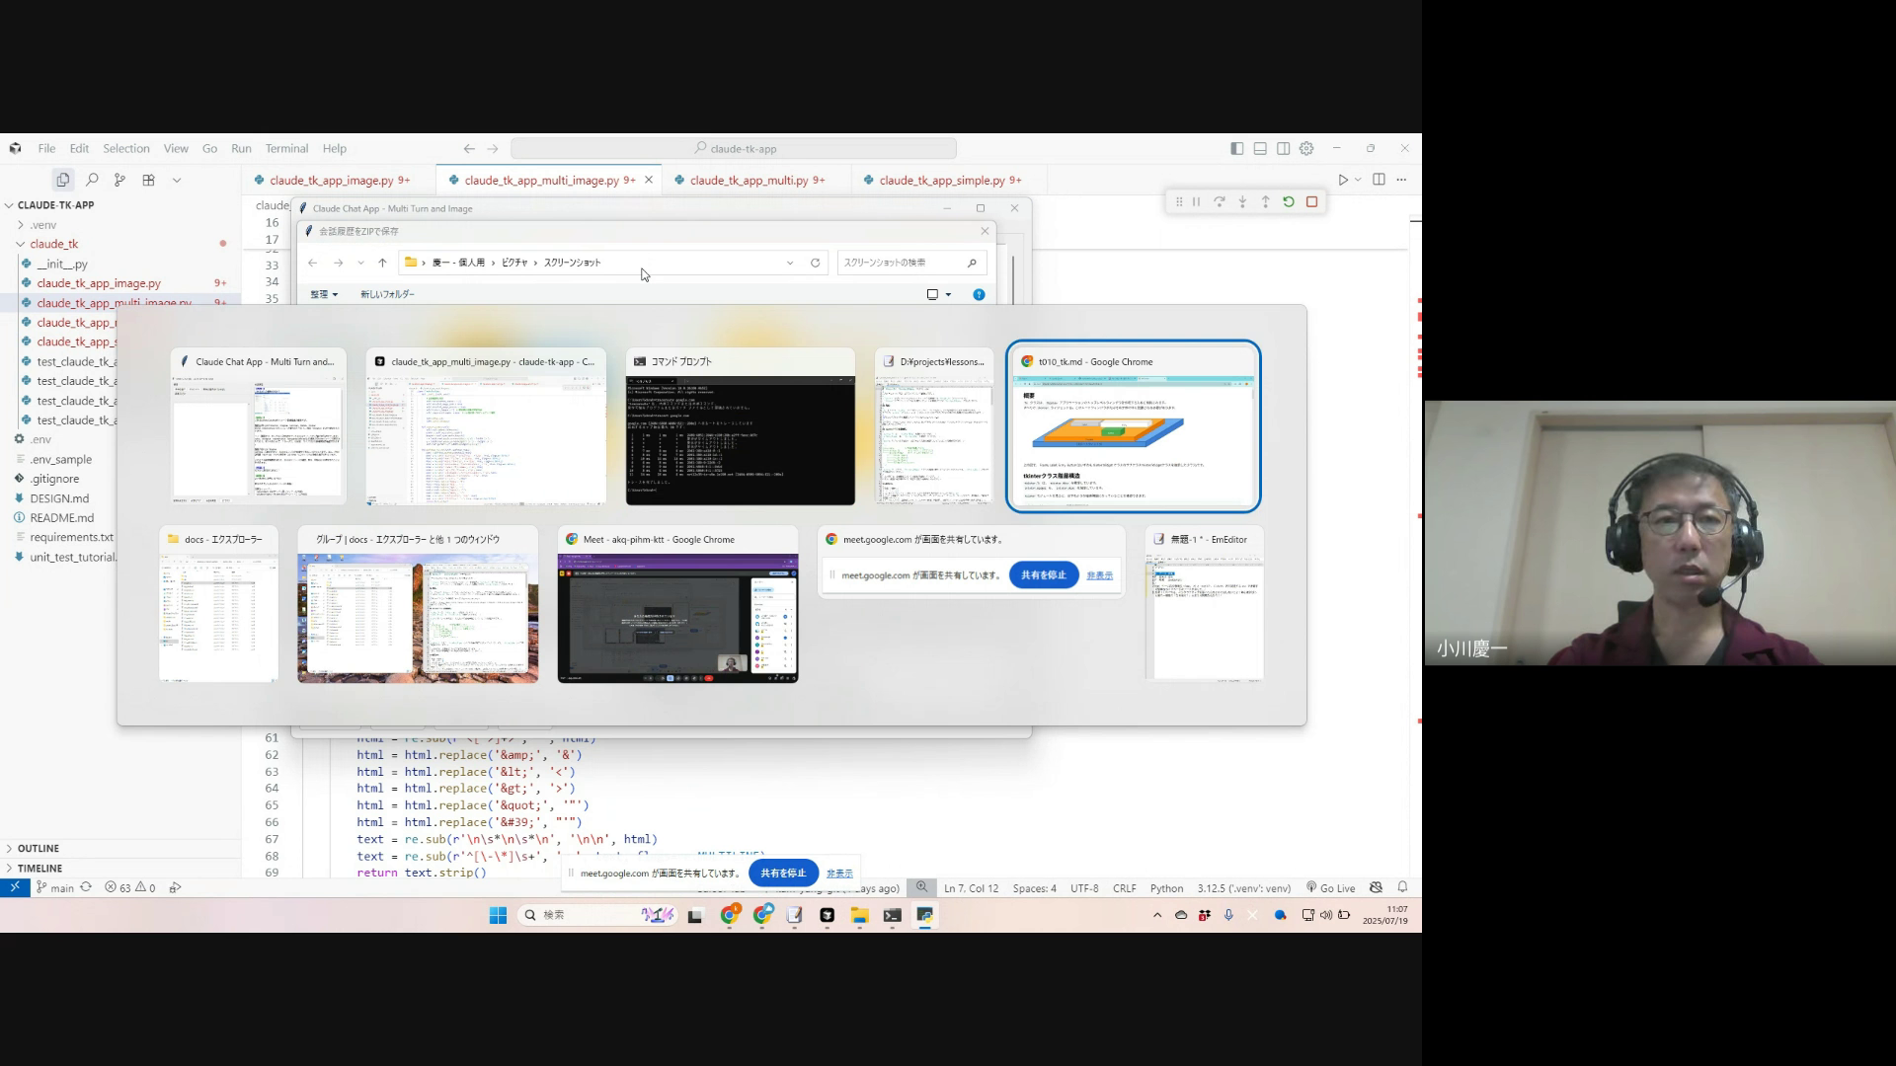The image size is (1896, 1066).
Task: Open the run button dropdown arrow
Action: [x=1358, y=180]
